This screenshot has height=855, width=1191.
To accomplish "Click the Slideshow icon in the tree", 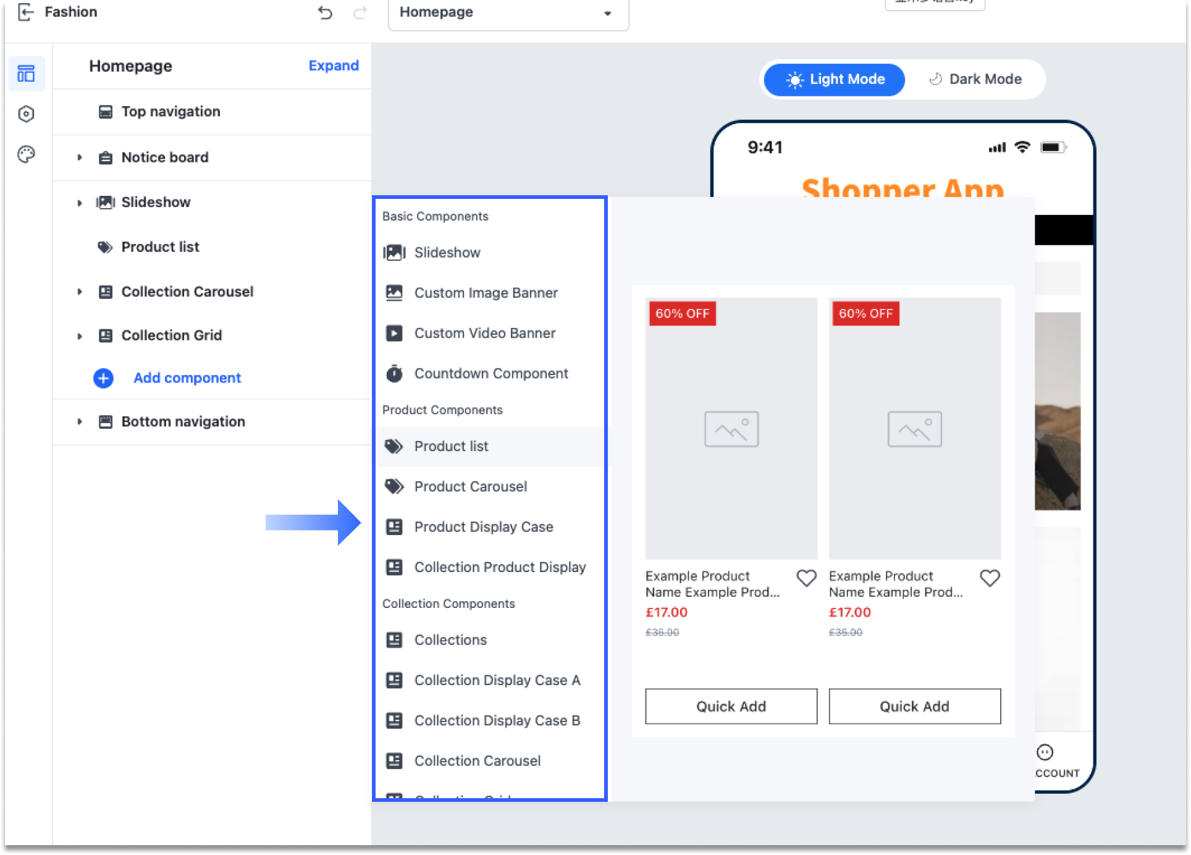I will pyautogui.click(x=106, y=202).
